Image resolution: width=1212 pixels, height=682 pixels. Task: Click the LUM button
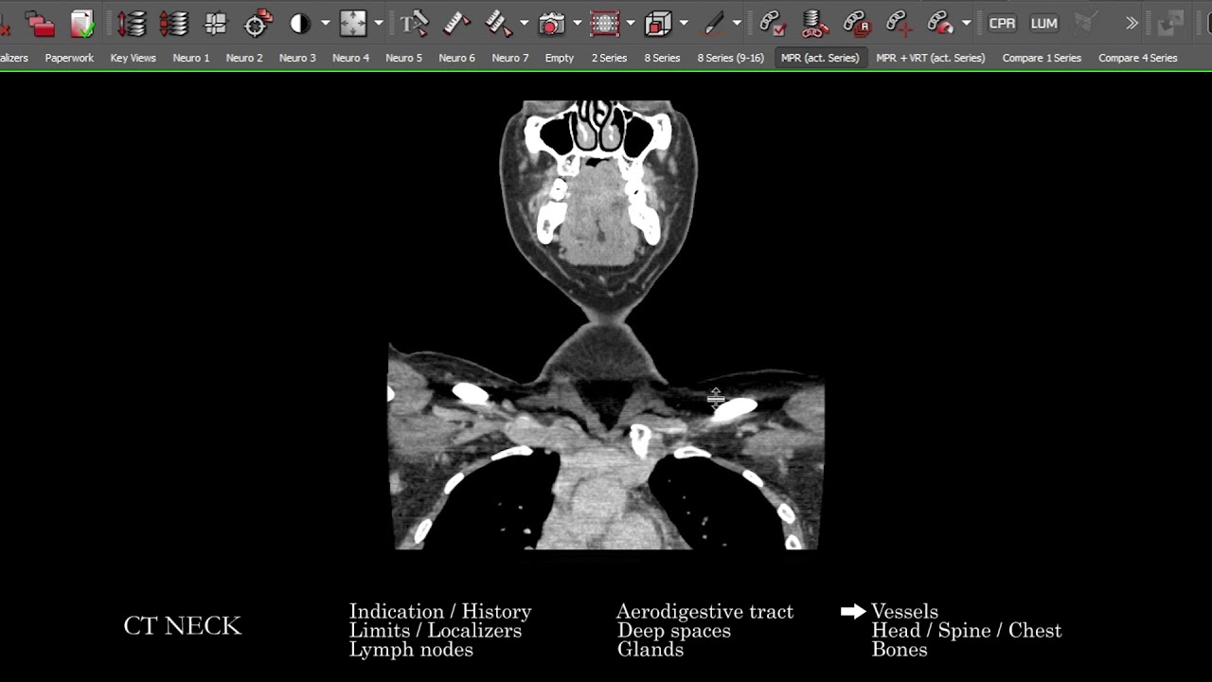[1043, 24]
